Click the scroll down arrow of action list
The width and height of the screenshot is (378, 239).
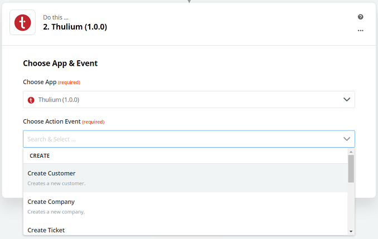[x=351, y=231]
